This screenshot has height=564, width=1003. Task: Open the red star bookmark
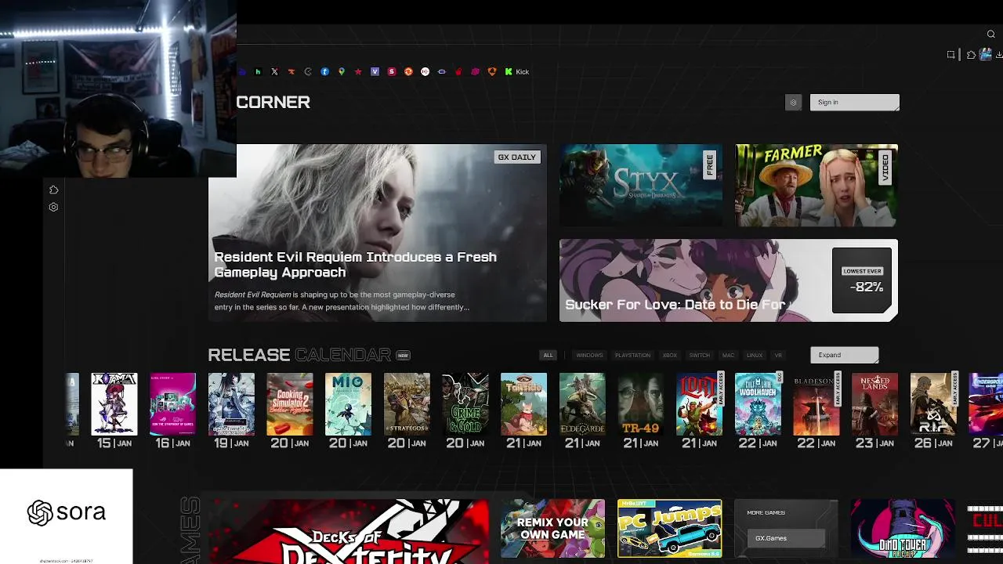click(x=358, y=71)
